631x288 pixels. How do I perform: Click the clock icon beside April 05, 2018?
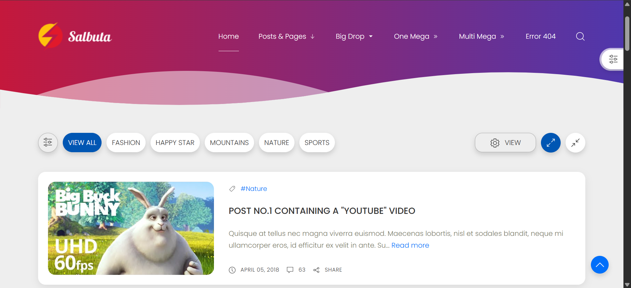(x=232, y=270)
